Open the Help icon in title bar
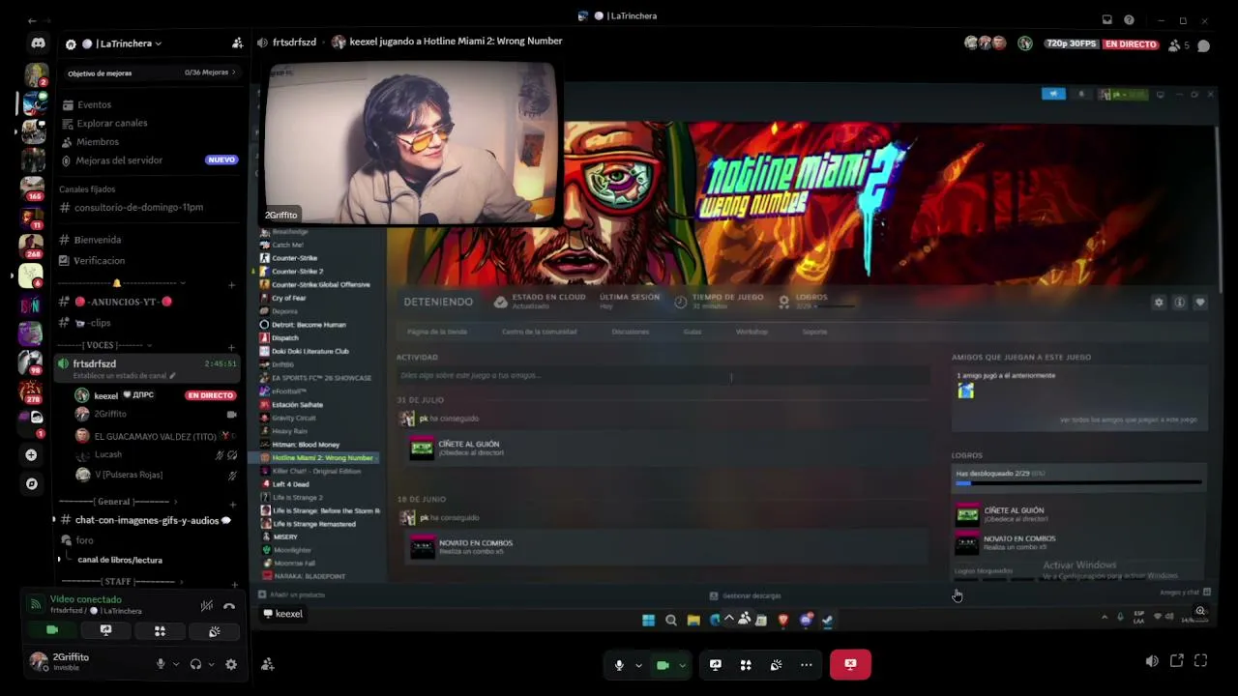Screen dimensions: 1238x696 click(1129, 19)
